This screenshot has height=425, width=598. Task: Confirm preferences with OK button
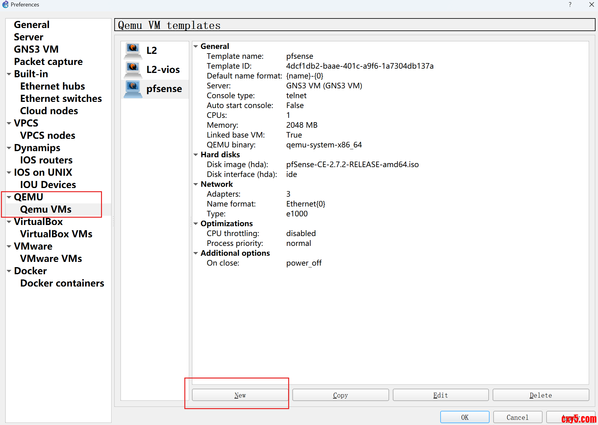pyautogui.click(x=464, y=417)
